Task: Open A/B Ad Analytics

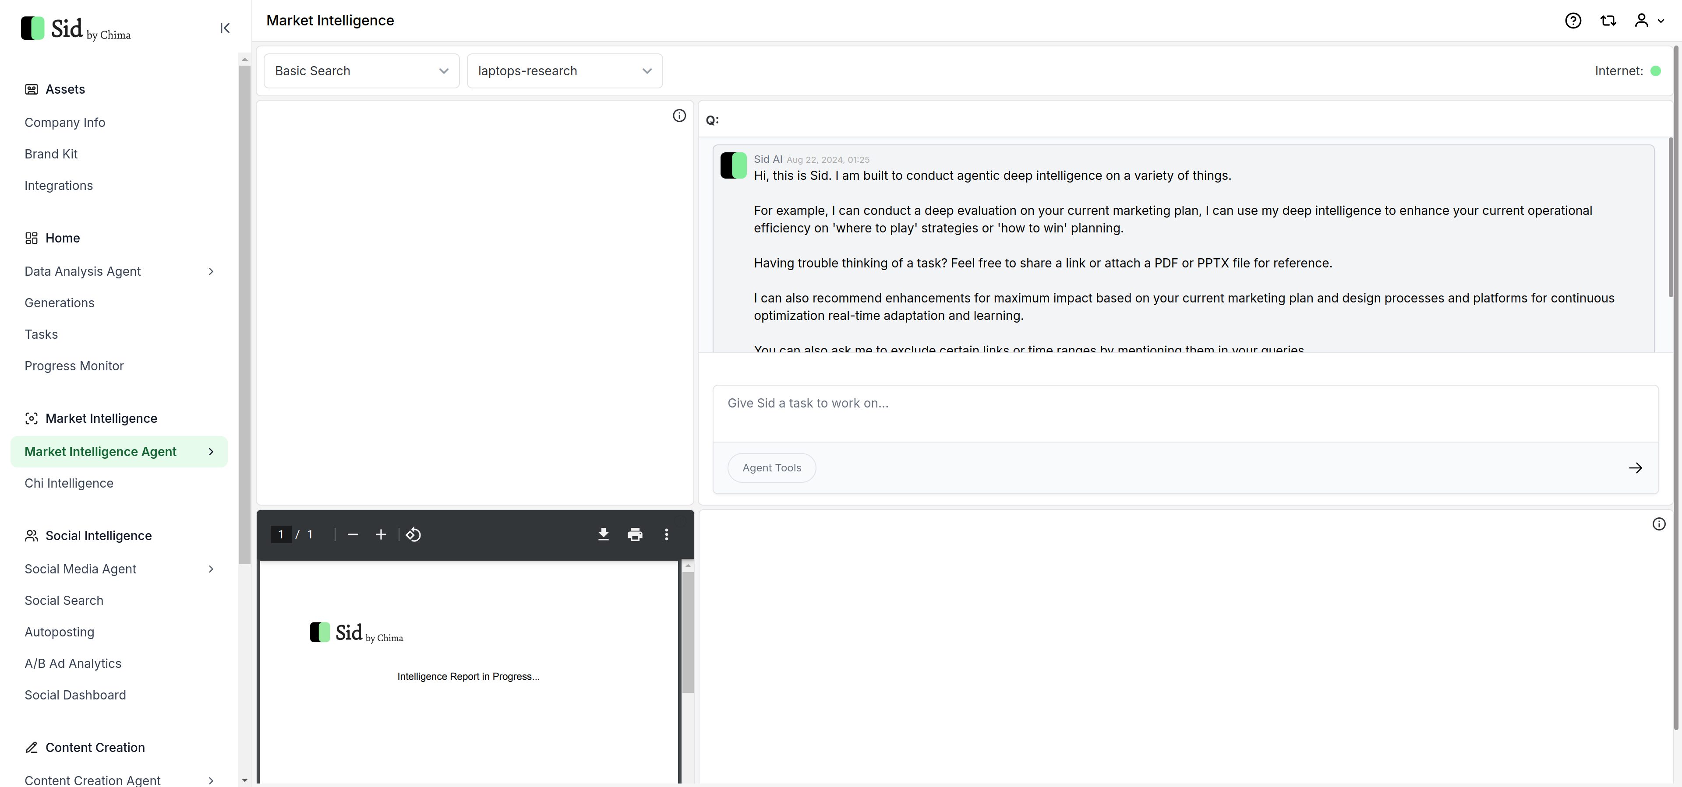Action: [x=73, y=664]
